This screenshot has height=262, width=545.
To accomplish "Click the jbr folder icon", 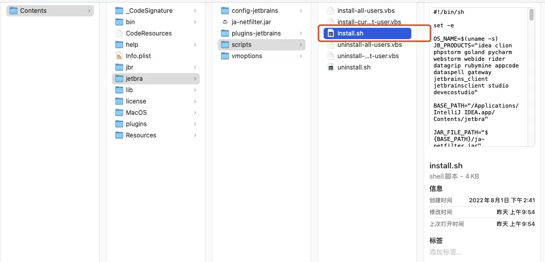I will [x=119, y=67].
